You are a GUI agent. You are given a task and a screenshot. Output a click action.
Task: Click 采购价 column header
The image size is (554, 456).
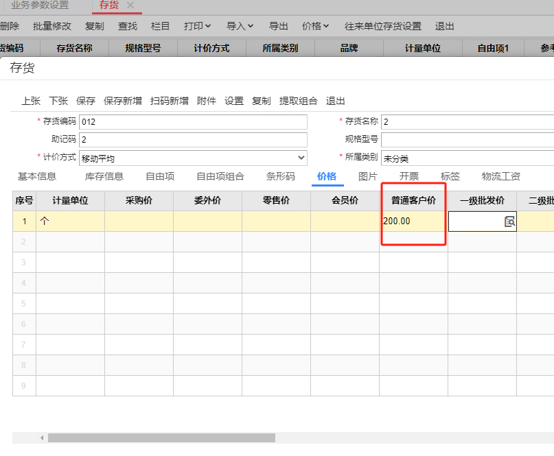139,200
